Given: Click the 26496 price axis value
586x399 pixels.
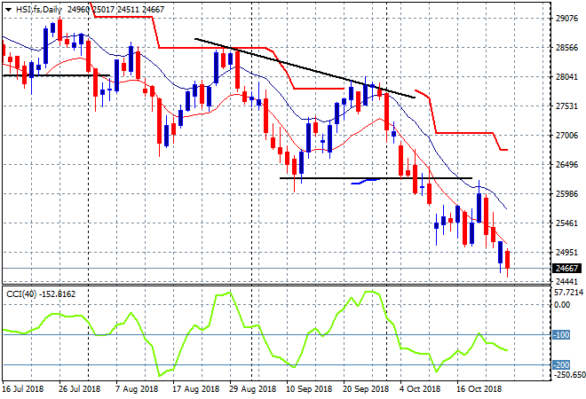Looking at the screenshot, I should 566,165.
